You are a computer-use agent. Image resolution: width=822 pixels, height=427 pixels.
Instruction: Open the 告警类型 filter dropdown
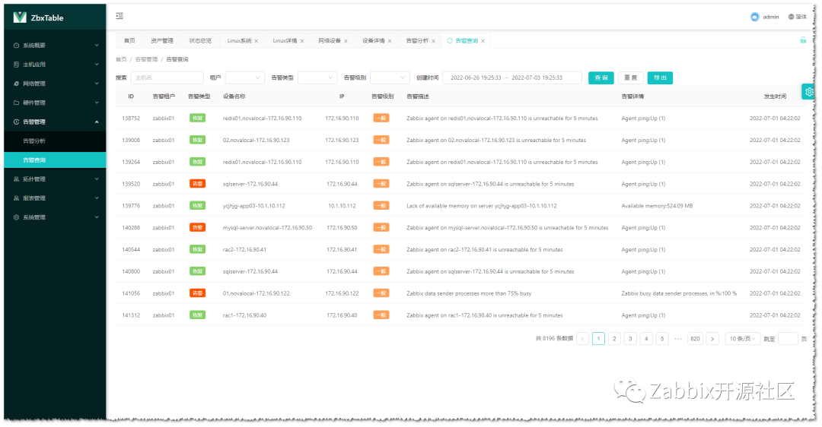[317, 77]
